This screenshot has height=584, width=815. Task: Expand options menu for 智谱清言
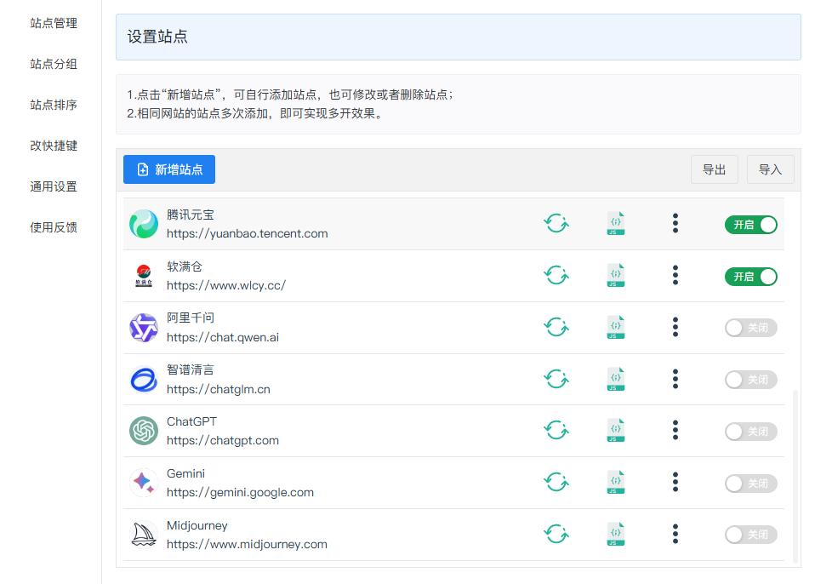675,379
